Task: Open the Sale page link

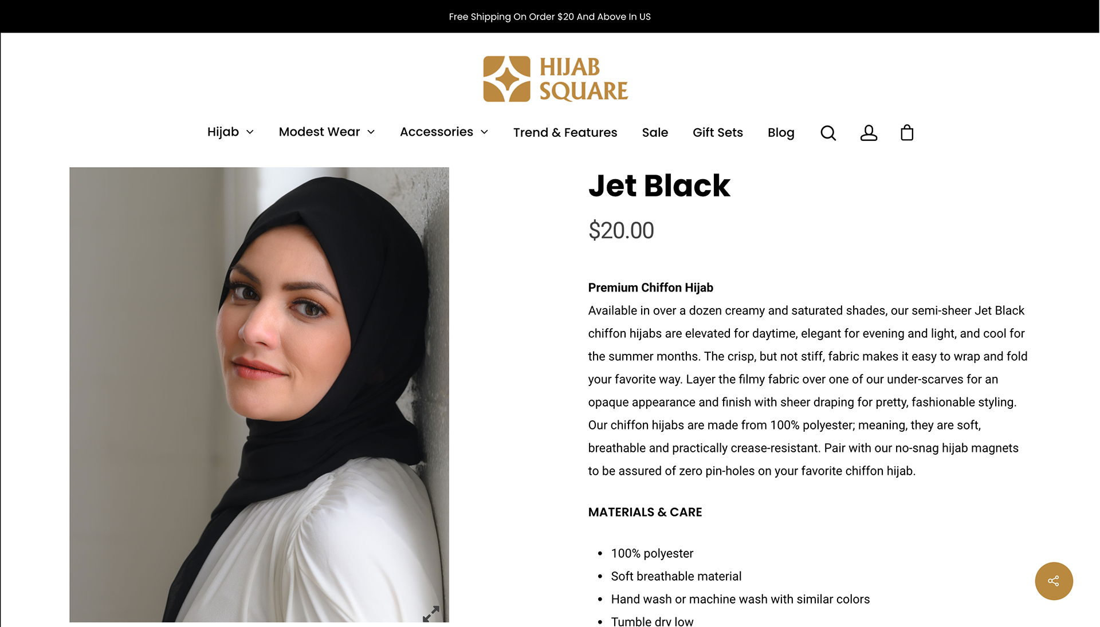Action: pyautogui.click(x=655, y=132)
